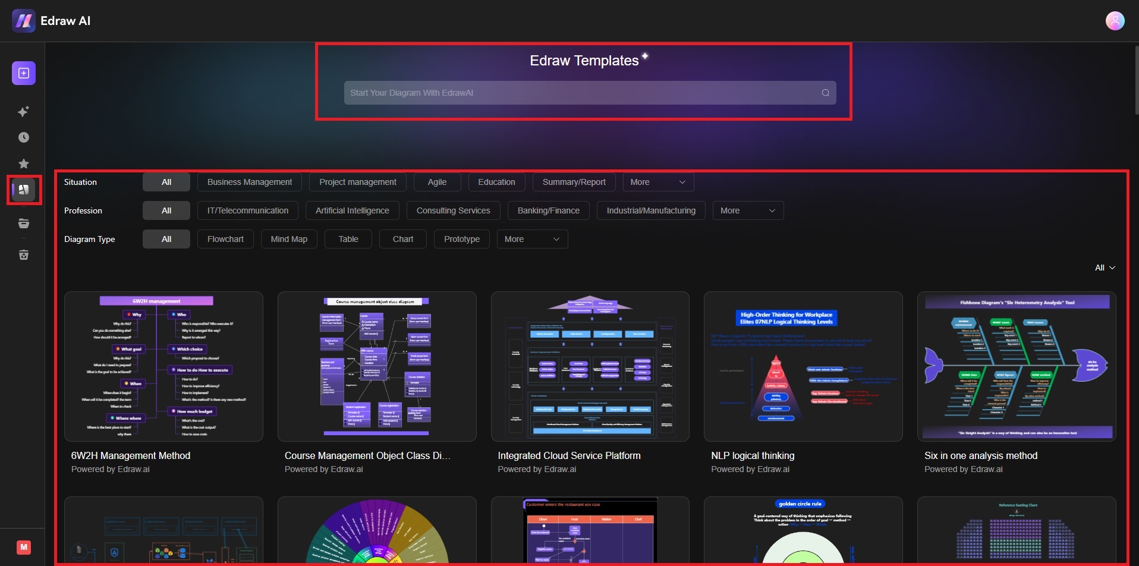1139x566 pixels.
Task: Click the Integrated Cloud Service Platform title
Action: [x=569, y=455]
